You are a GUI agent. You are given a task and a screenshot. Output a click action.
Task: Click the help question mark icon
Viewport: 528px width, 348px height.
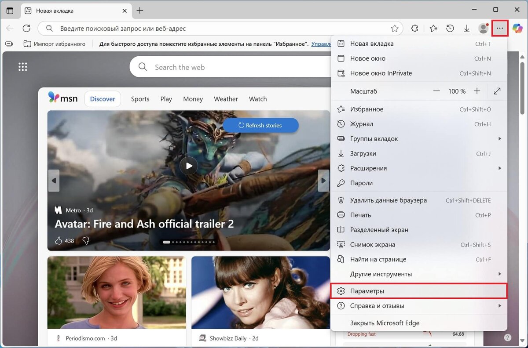508,337
